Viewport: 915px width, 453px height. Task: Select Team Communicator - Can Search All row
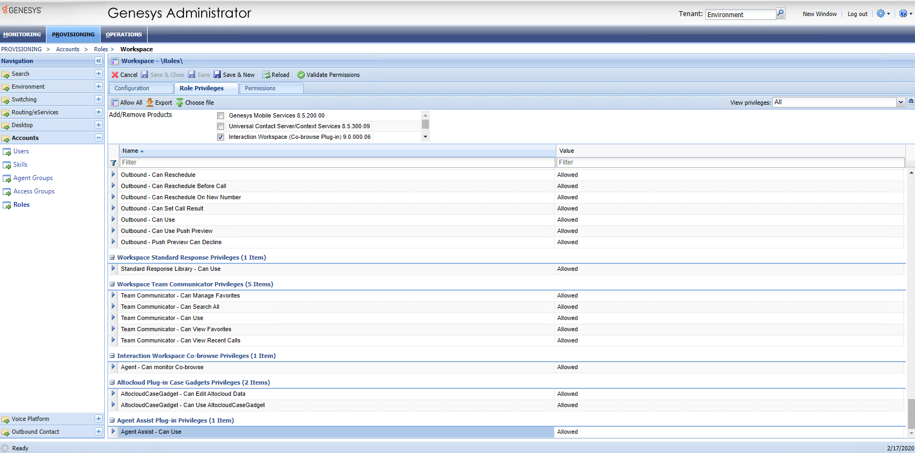pos(506,307)
